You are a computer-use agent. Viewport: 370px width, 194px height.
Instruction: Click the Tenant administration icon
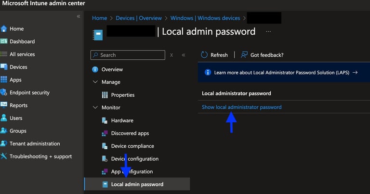coord(4,143)
